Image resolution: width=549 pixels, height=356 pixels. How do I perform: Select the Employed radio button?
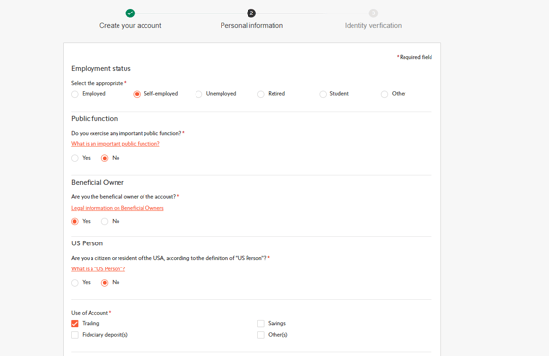[75, 94]
